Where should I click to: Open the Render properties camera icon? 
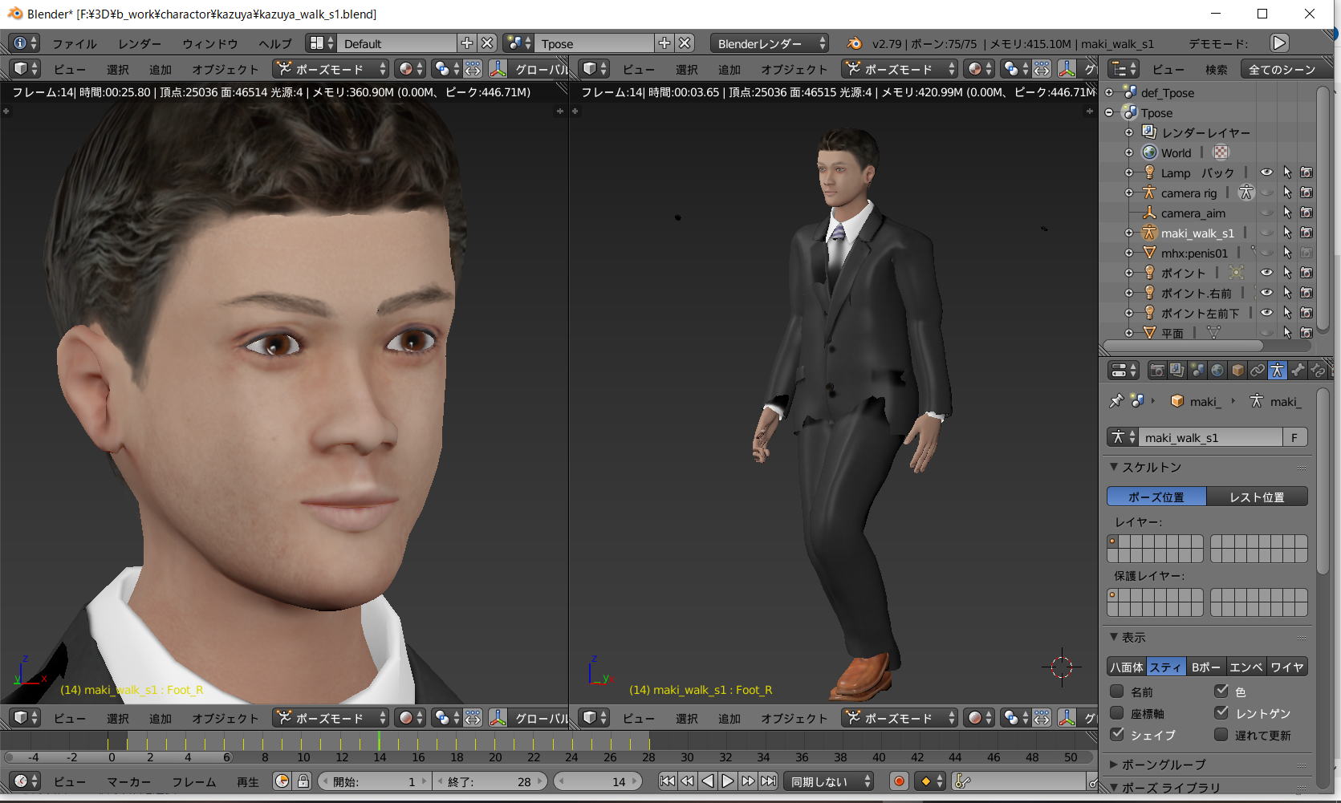tap(1156, 371)
